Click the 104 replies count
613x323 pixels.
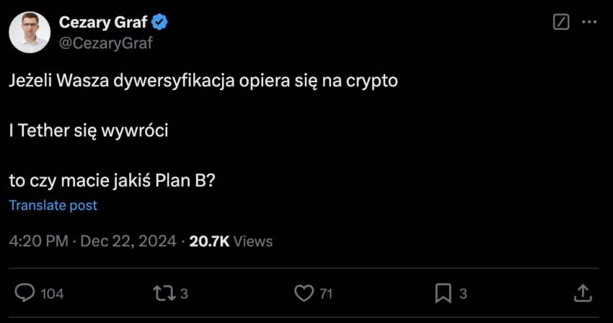[52, 293]
